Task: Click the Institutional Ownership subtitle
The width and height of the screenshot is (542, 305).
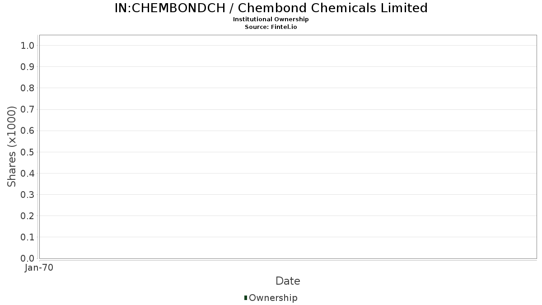Action: [271, 19]
